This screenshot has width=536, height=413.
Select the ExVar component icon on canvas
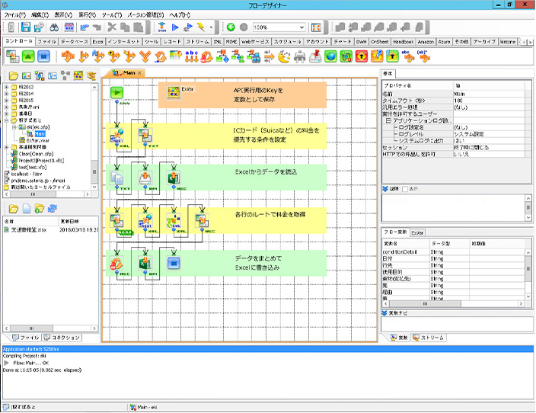click(172, 91)
